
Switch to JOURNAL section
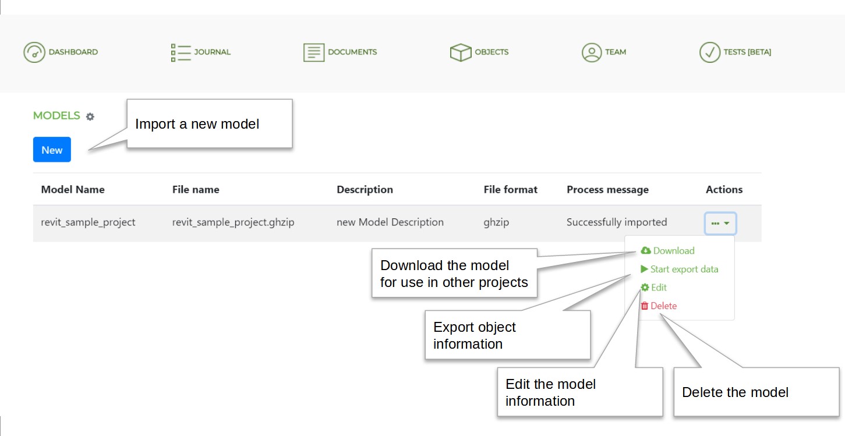[213, 52]
